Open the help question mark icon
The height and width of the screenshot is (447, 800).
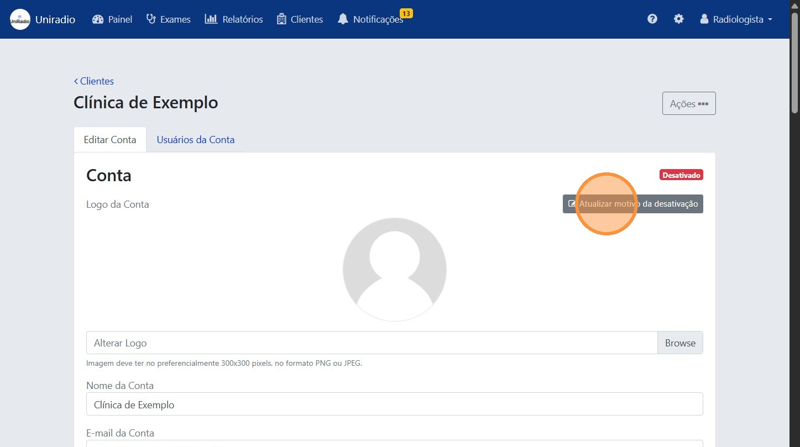tap(652, 19)
